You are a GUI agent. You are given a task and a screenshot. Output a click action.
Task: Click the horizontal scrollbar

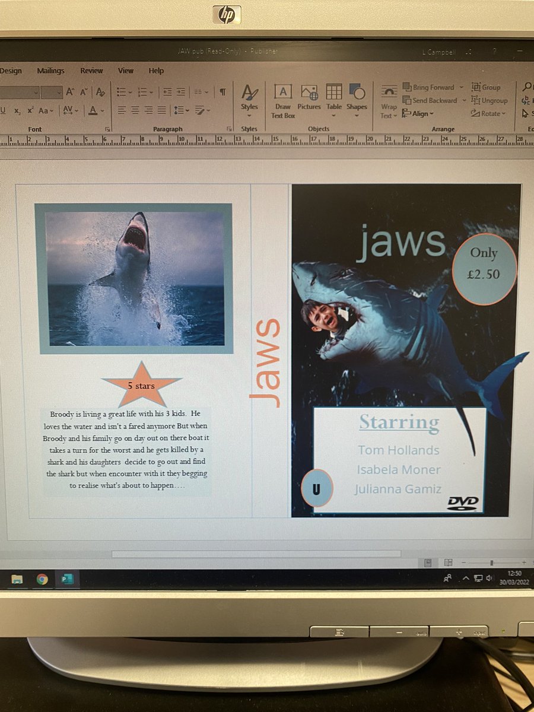tap(256, 554)
